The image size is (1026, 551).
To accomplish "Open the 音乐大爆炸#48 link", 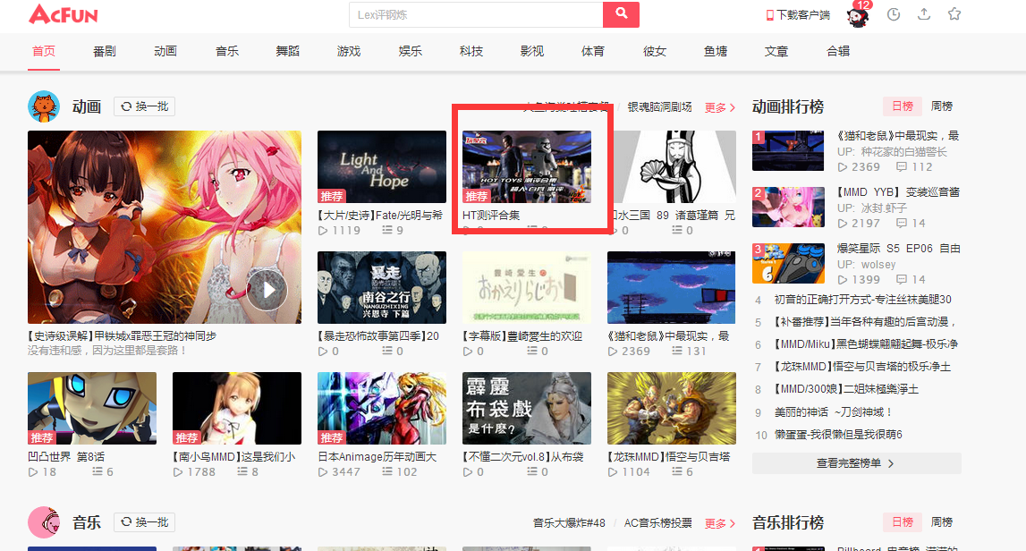I will point(569,523).
